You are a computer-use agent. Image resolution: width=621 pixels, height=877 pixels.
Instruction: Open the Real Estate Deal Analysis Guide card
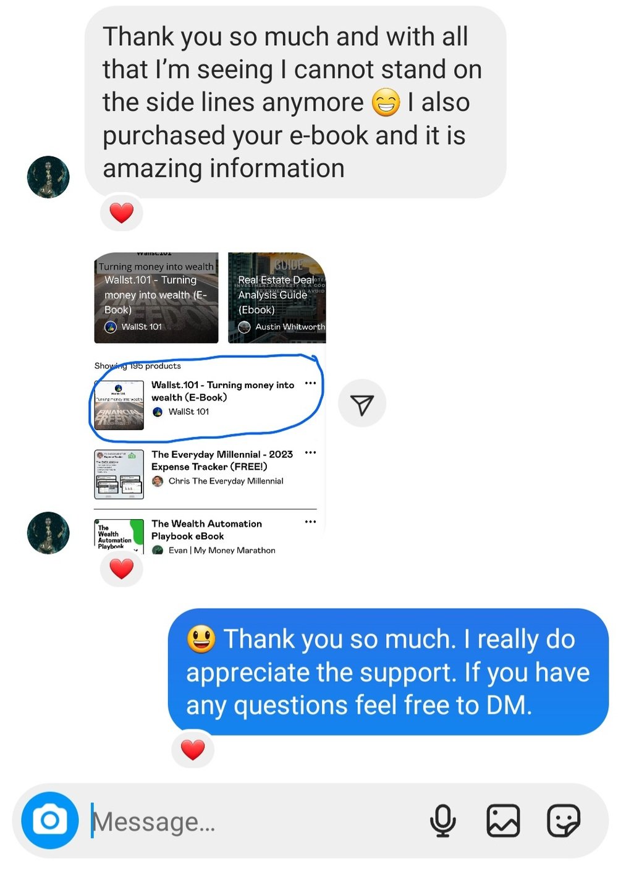(x=277, y=298)
